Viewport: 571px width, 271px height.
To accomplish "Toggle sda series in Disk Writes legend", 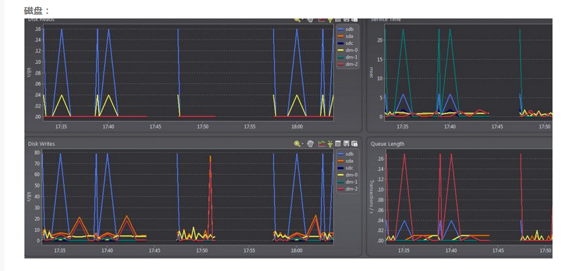I will (346, 161).
